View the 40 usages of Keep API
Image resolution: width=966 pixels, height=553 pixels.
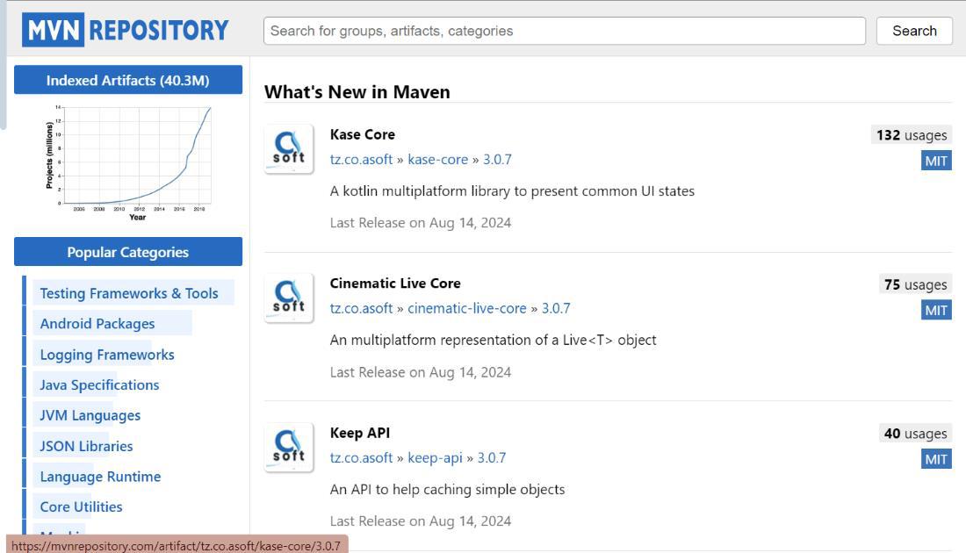tap(915, 434)
